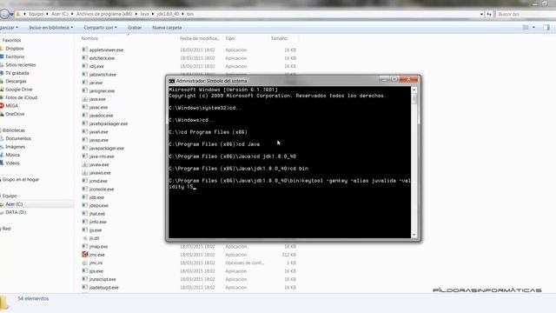
Task: Select javap.exe file icon
Action: [84, 140]
